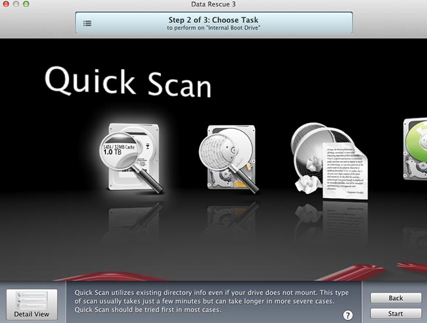The image size is (427, 323).
Task: Click the large Quick Scan title
Action: 128,82
